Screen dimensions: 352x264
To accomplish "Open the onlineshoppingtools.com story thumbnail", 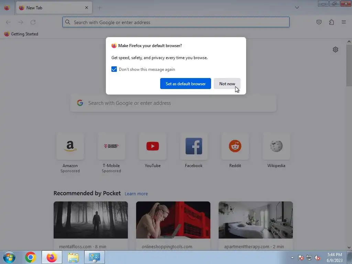I will (x=173, y=220).
